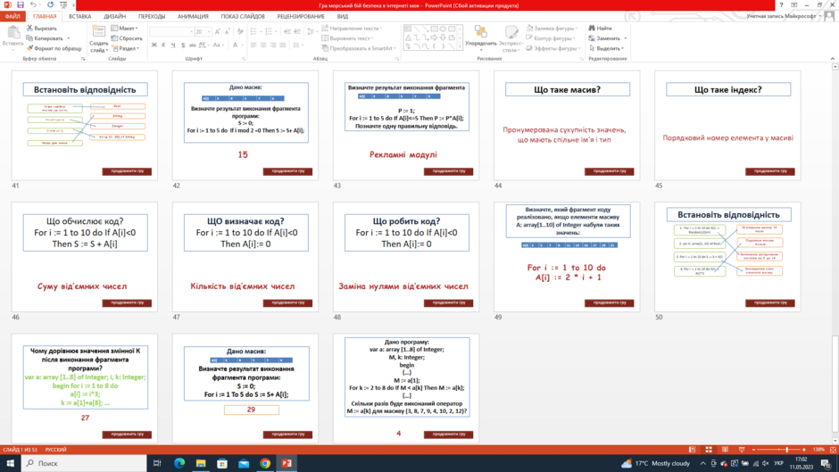
Task: Click Учетная запись Майкрософт account
Action: click(x=785, y=17)
